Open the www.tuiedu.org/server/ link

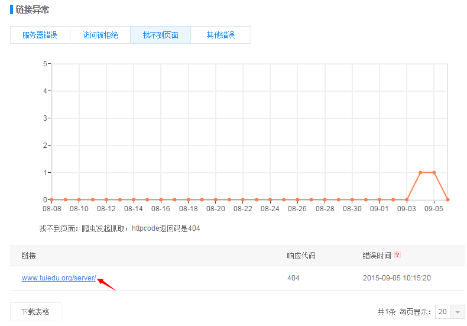coord(59,278)
